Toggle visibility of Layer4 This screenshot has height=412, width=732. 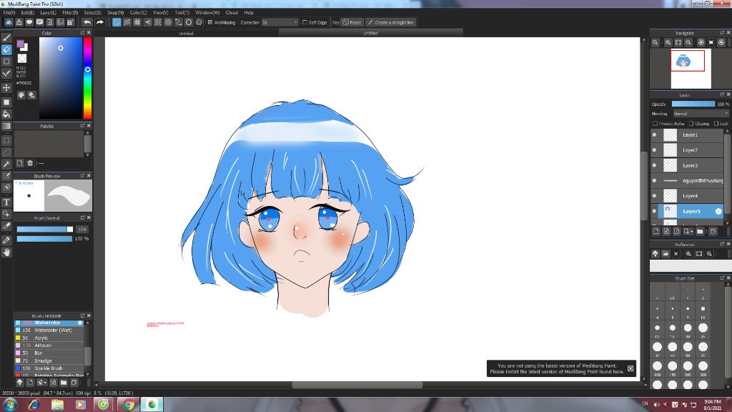tap(654, 196)
